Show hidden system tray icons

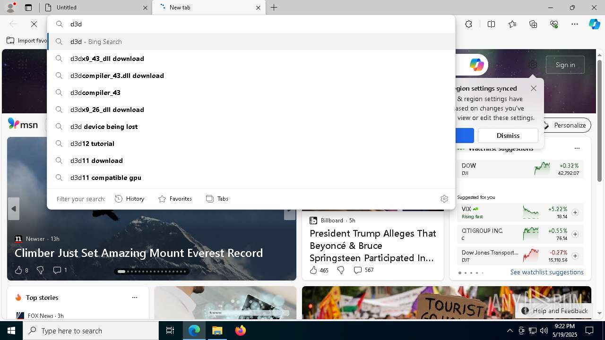point(510,331)
